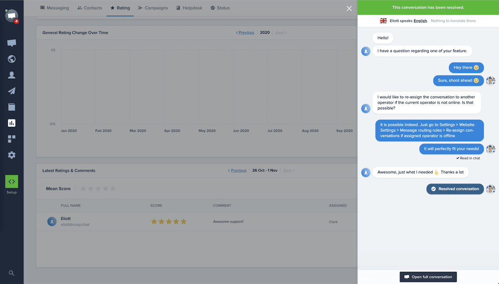
Task: Close the conversation side panel
Action: (x=349, y=8)
